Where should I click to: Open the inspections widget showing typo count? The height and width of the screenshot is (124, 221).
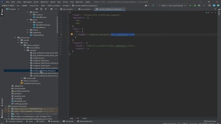[x=207, y=12]
